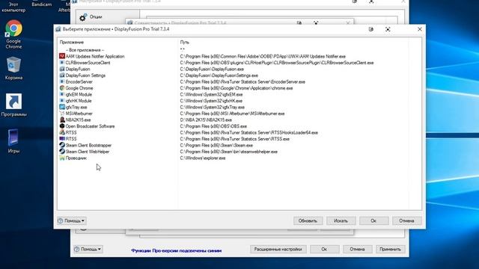Select AAM Updates Notifier Application icon

coord(62,57)
